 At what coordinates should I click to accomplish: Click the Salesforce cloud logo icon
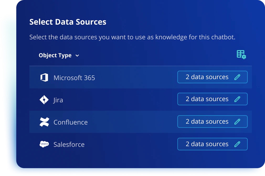click(x=44, y=144)
